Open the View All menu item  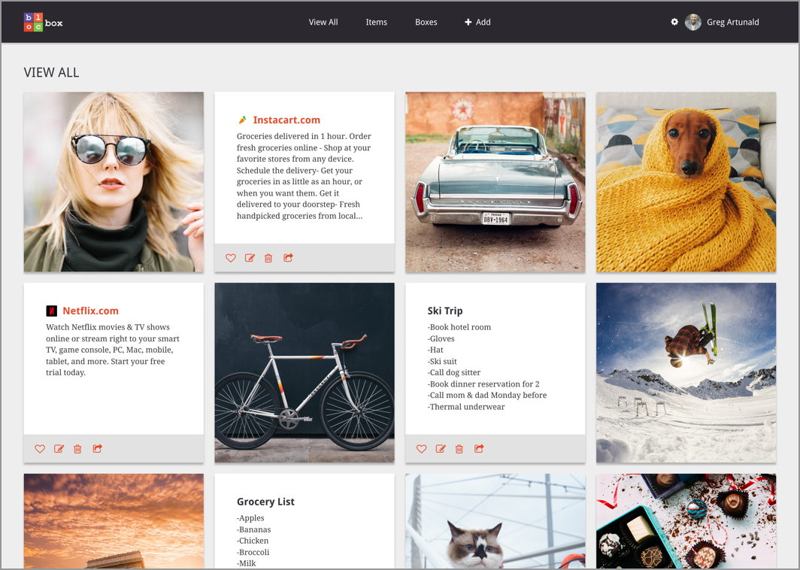point(323,22)
